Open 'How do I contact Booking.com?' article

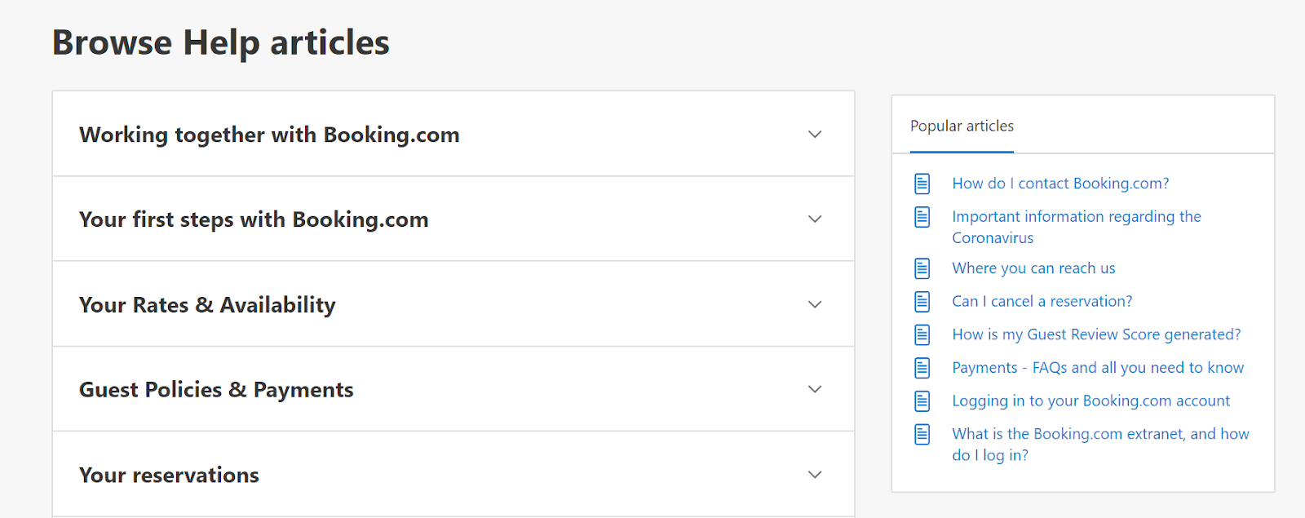point(1060,184)
